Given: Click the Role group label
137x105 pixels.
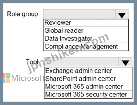Looking at the screenshot, I should pyautogui.click(x=23, y=14).
